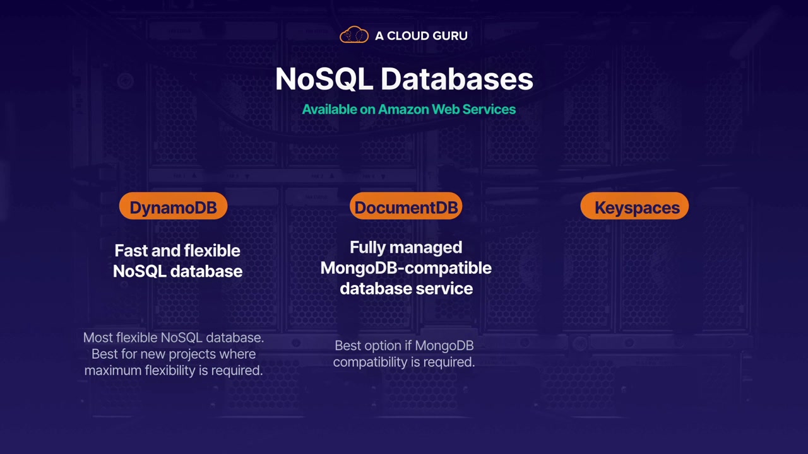Click 'Fully managed MongoDB-compatible database service' text

coord(406,268)
